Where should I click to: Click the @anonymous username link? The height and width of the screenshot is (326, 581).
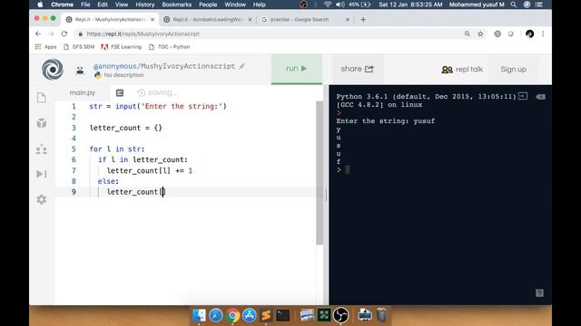coord(115,66)
